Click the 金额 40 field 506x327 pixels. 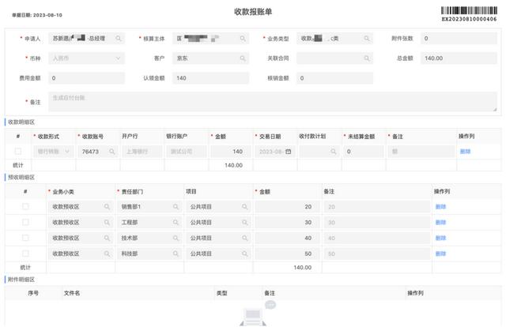[x=287, y=238]
